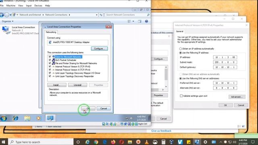Open the VirtualBox View menu

21,6
